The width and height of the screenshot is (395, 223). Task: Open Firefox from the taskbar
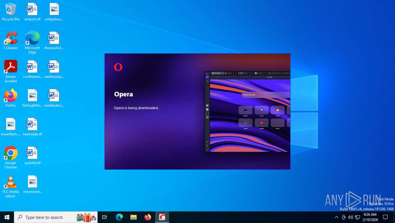tap(148, 217)
